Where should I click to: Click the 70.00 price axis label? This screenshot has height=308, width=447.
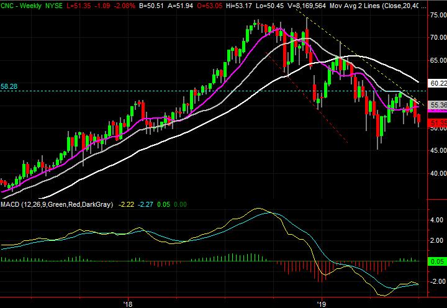[438, 37]
